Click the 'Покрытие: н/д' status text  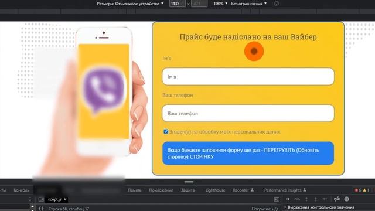265,209
